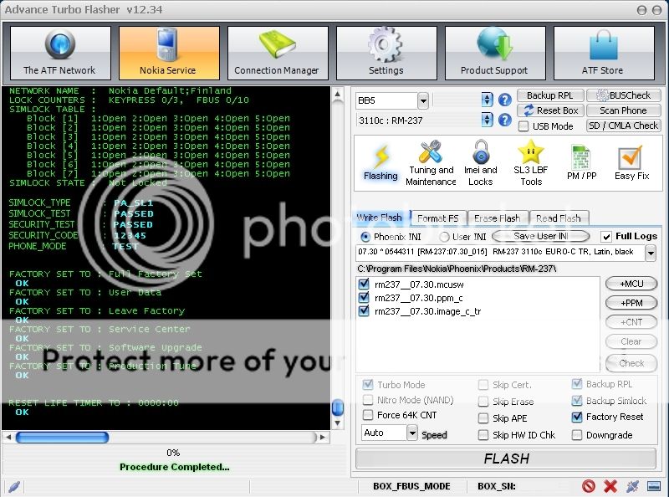Click the BUSCheck button
The image size is (669, 497).
tap(624, 95)
